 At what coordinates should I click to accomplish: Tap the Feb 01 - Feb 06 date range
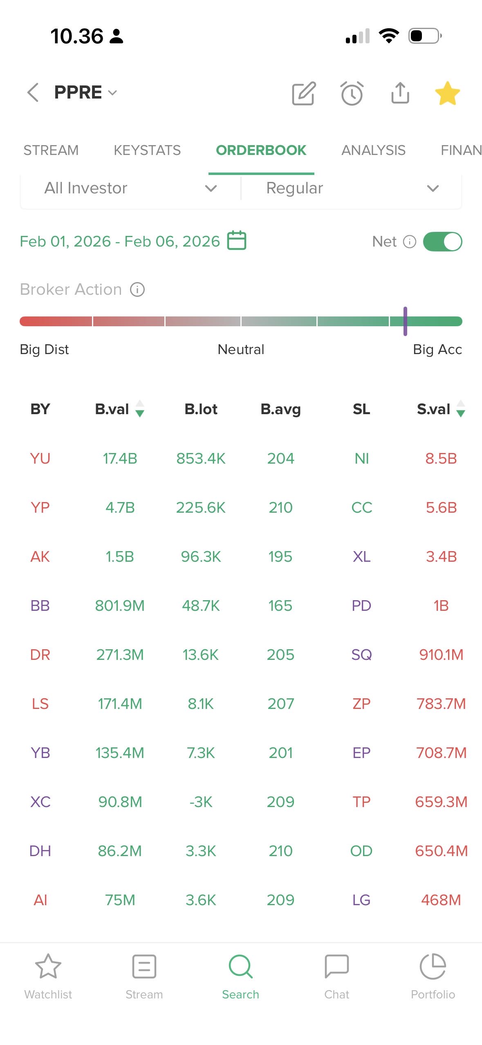[120, 242]
